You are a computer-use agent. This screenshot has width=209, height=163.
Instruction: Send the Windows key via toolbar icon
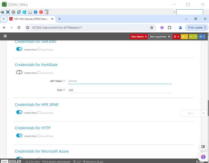click(24, 12)
